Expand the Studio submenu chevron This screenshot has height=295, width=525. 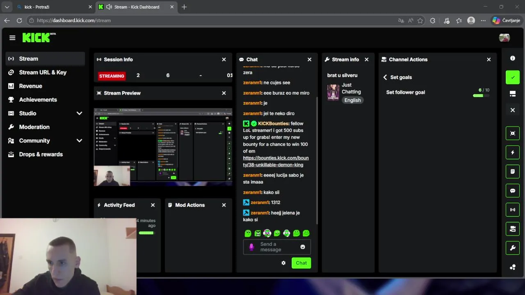[79, 113]
